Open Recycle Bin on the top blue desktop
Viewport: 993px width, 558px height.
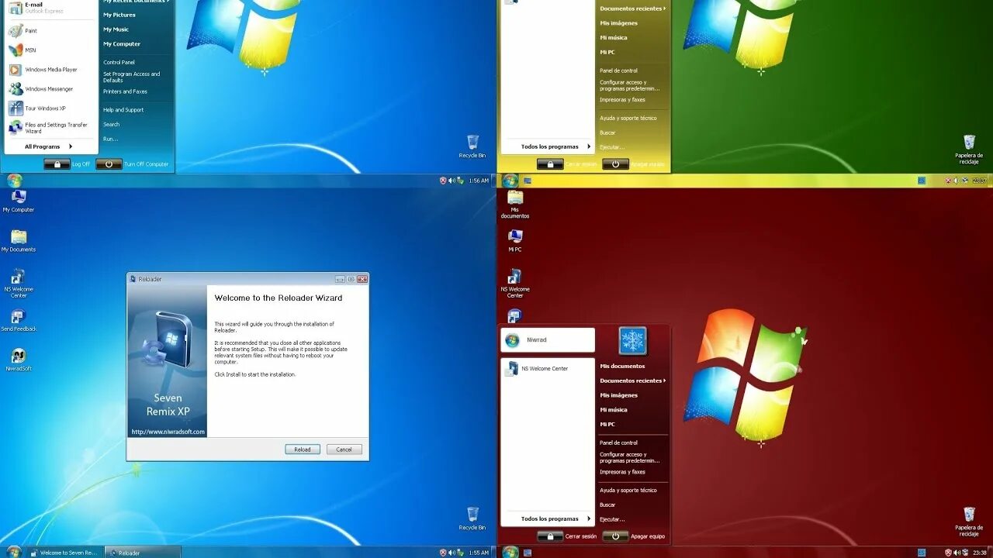[x=472, y=146]
